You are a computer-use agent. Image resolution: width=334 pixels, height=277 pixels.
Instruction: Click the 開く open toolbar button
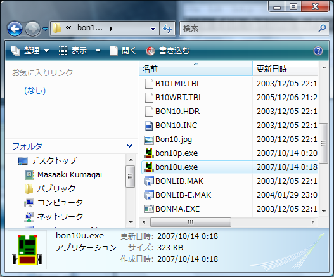123,51
